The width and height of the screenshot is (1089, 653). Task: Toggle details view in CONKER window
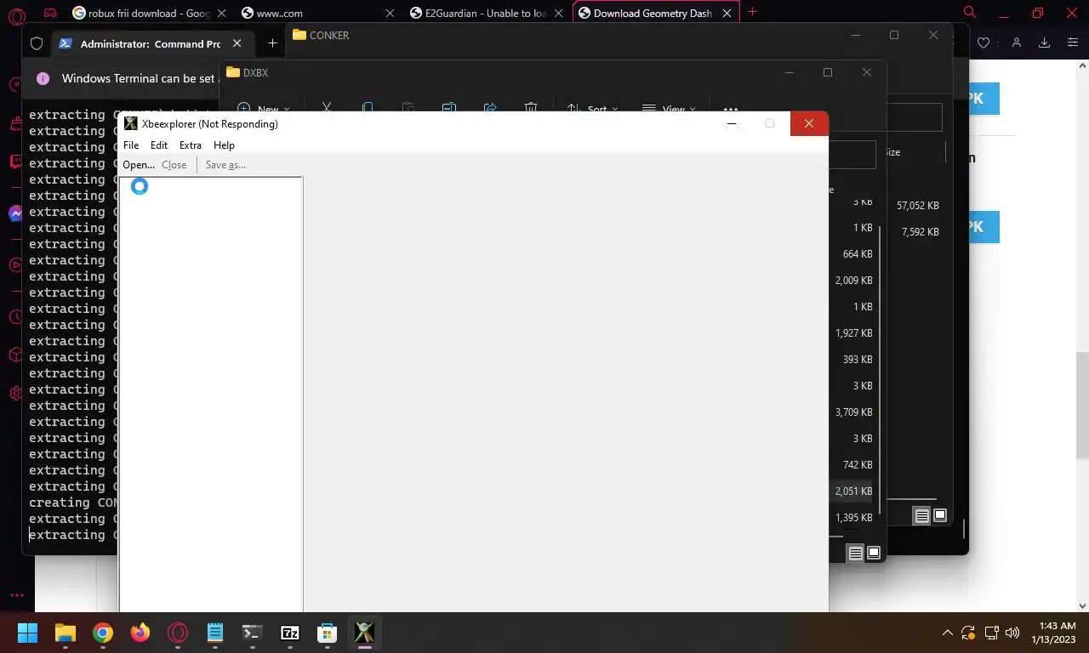[x=922, y=515]
